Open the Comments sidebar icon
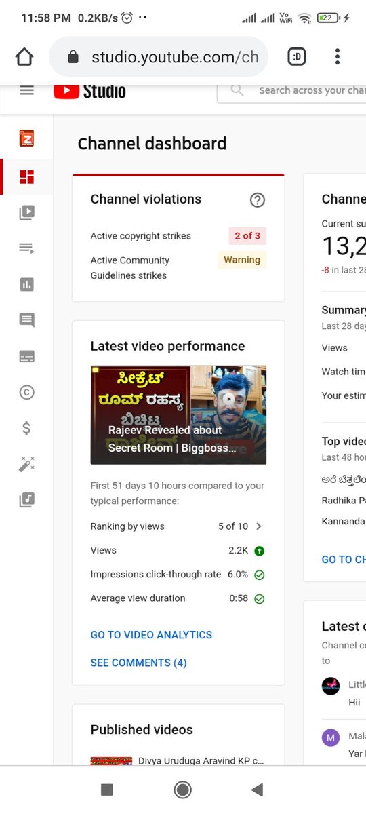366x814 pixels. [x=26, y=321]
